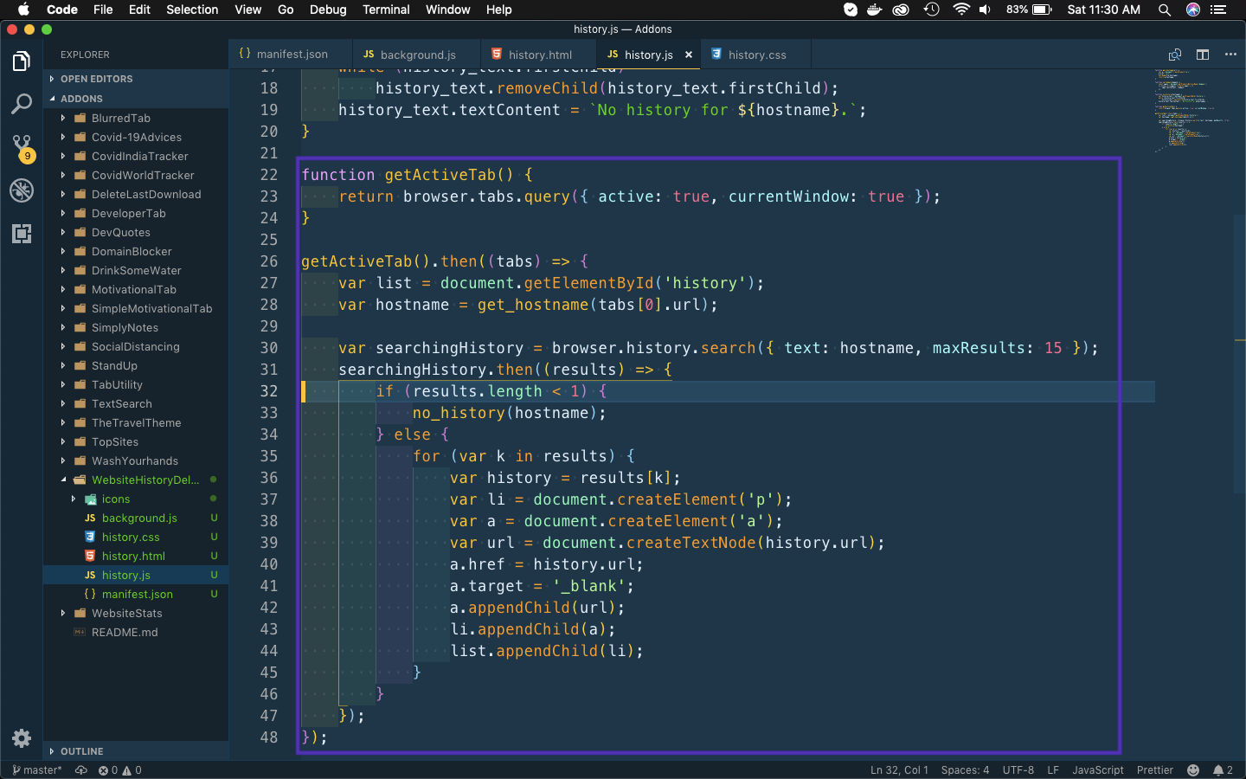Click the master branch indicator in status bar

[x=37, y=770]
